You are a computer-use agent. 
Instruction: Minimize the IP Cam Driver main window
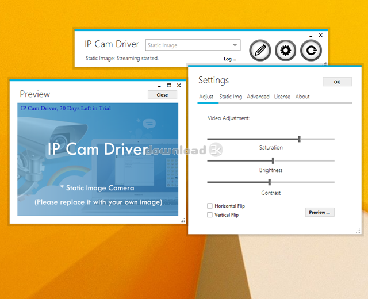(311, 36)
